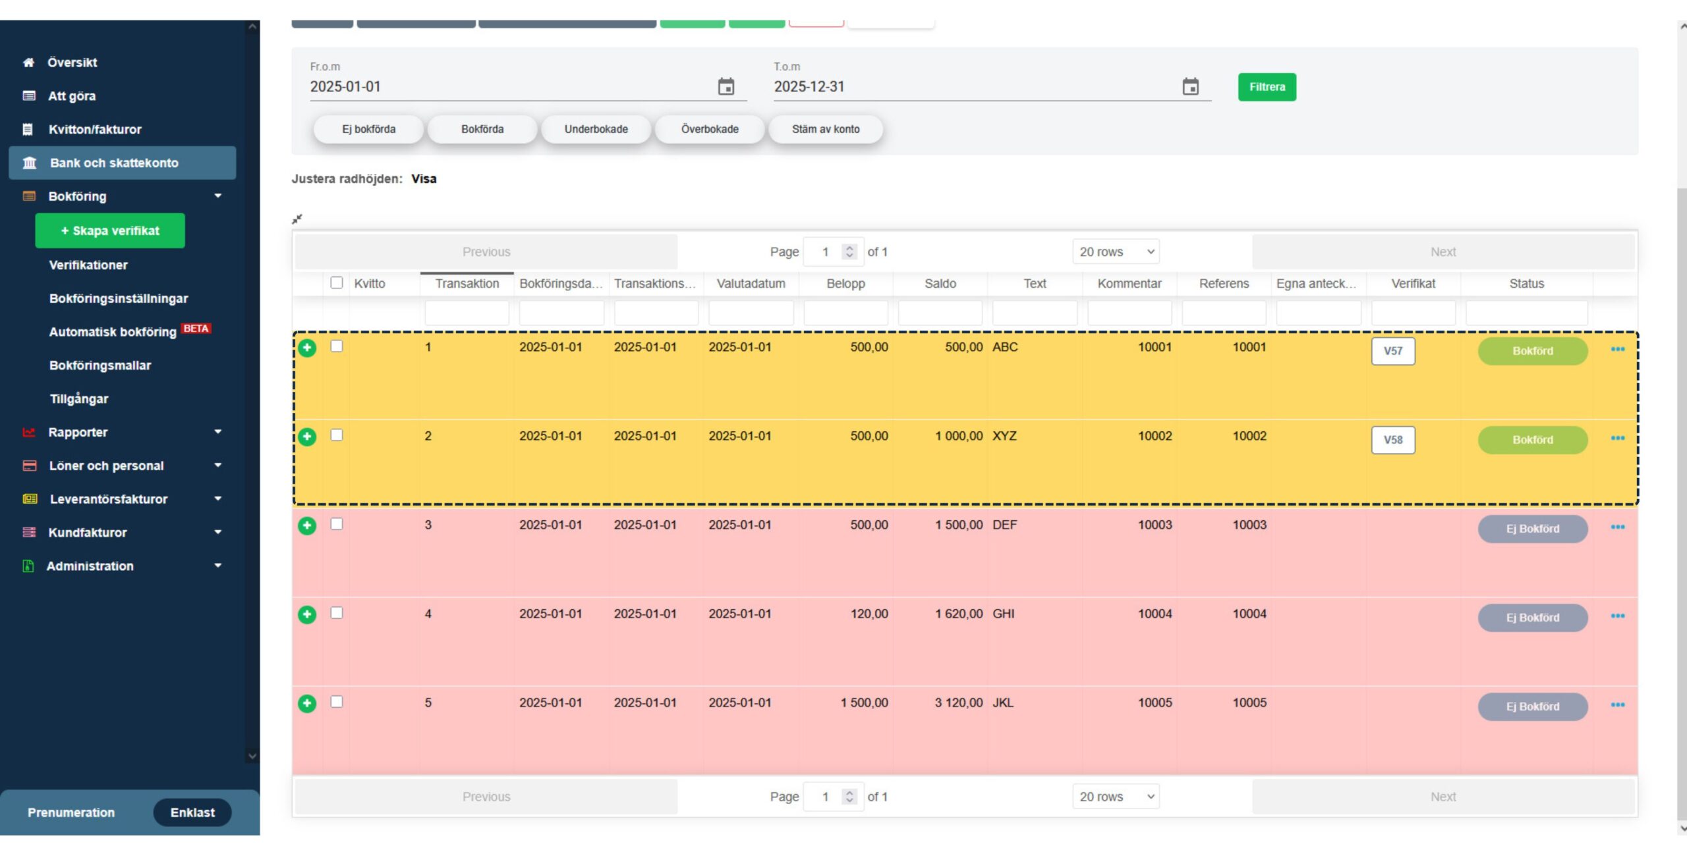Image resolution: width=1687 pixels, height=856 pixels.
Task: Click the top page number stepper
Action: pos(849,252)
